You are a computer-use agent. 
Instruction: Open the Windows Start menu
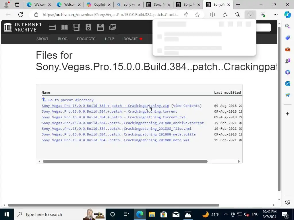[7, 214]
